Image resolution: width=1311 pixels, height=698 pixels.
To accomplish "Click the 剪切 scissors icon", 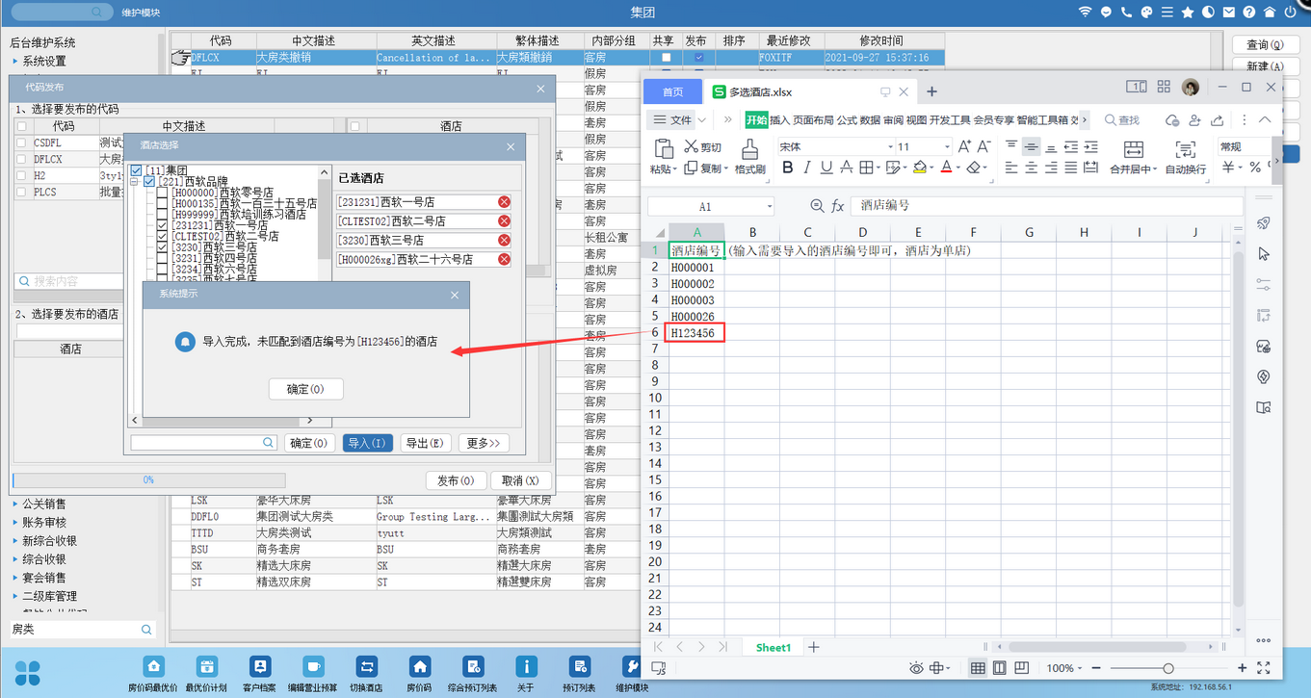I will click(691, 146).
